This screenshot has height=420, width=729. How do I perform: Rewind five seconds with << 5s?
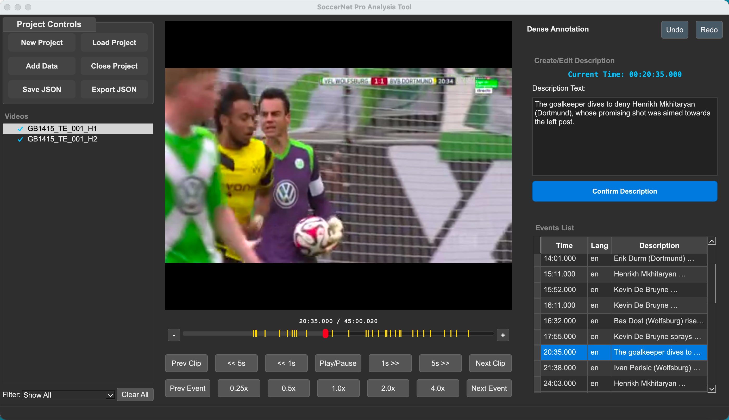[236, 363]
